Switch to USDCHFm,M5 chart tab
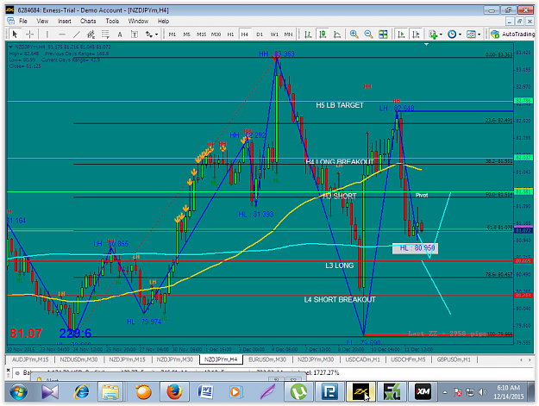539x406 pixels. (x=408, y=359)
